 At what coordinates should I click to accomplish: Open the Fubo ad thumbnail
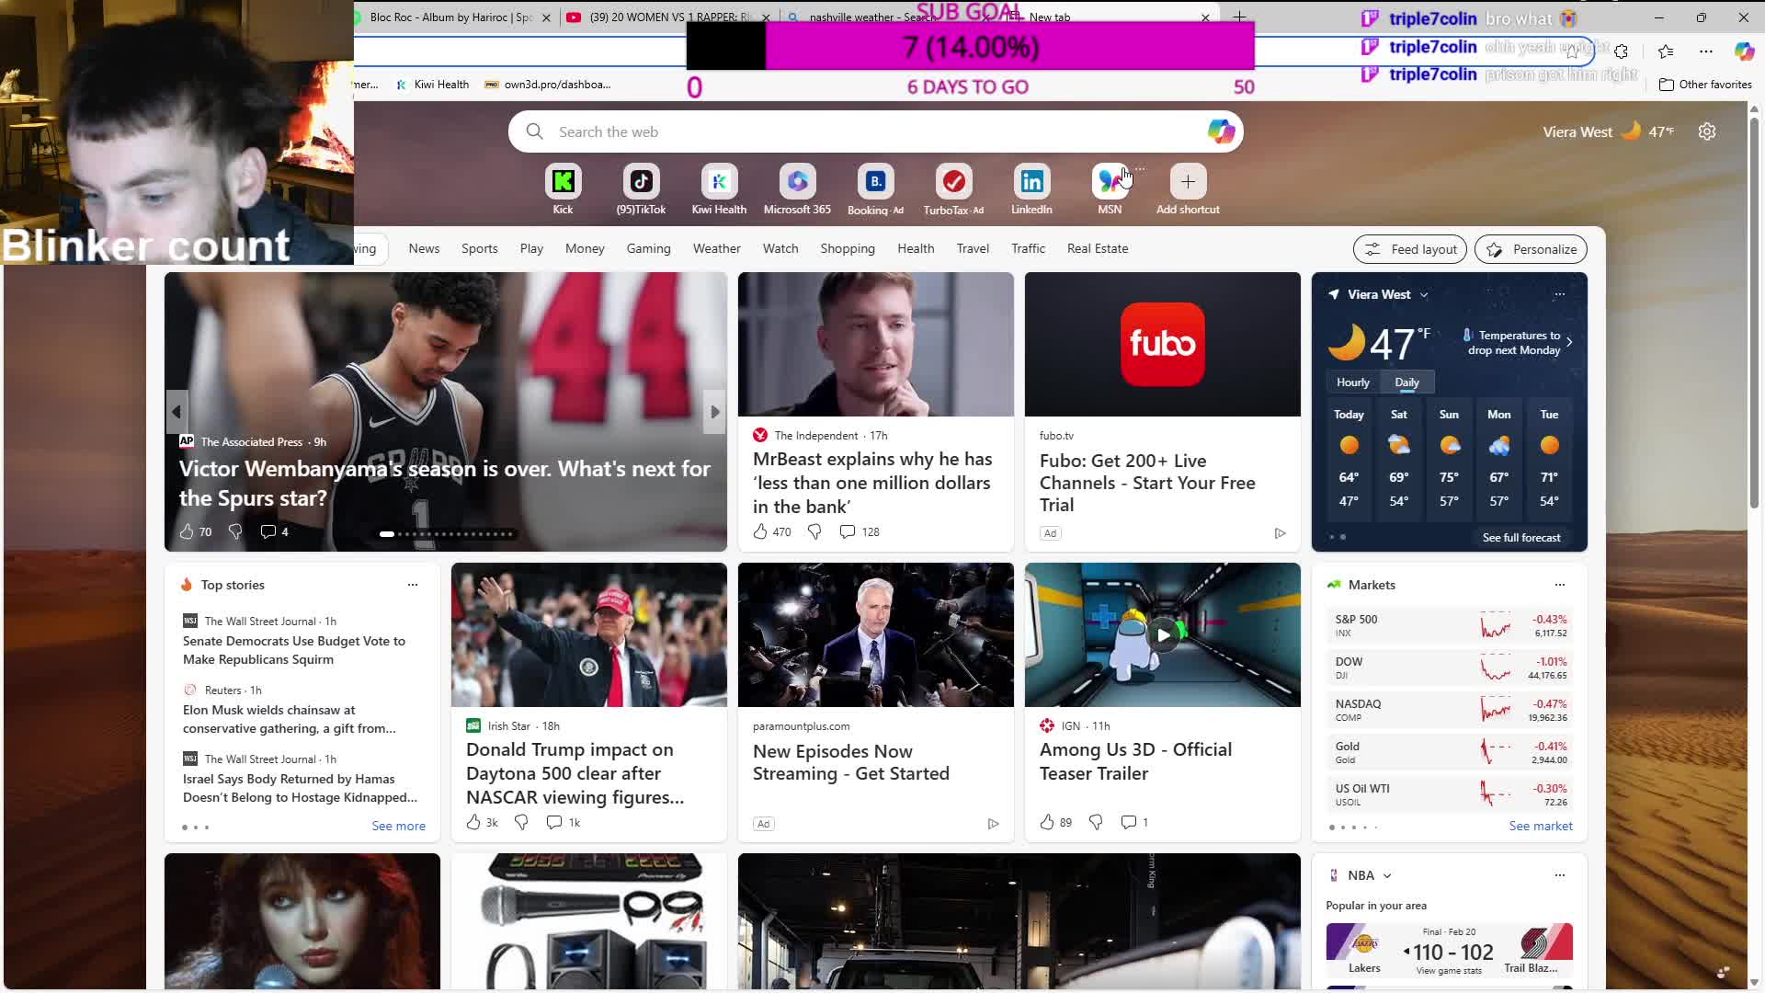1162,344
